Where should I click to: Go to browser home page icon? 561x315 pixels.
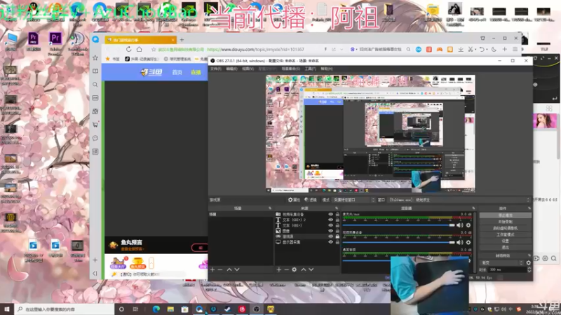[x=139, y=49]
